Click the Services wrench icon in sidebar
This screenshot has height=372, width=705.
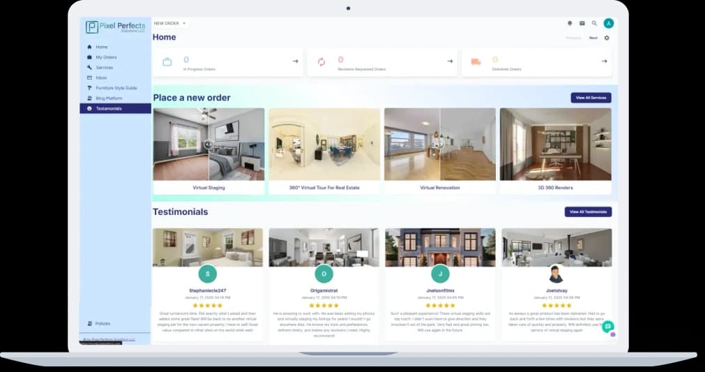[89, 68]
